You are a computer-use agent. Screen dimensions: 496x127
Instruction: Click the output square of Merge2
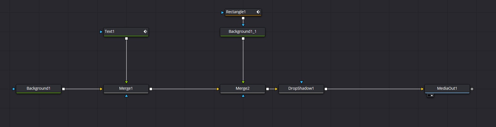point(267,89)
